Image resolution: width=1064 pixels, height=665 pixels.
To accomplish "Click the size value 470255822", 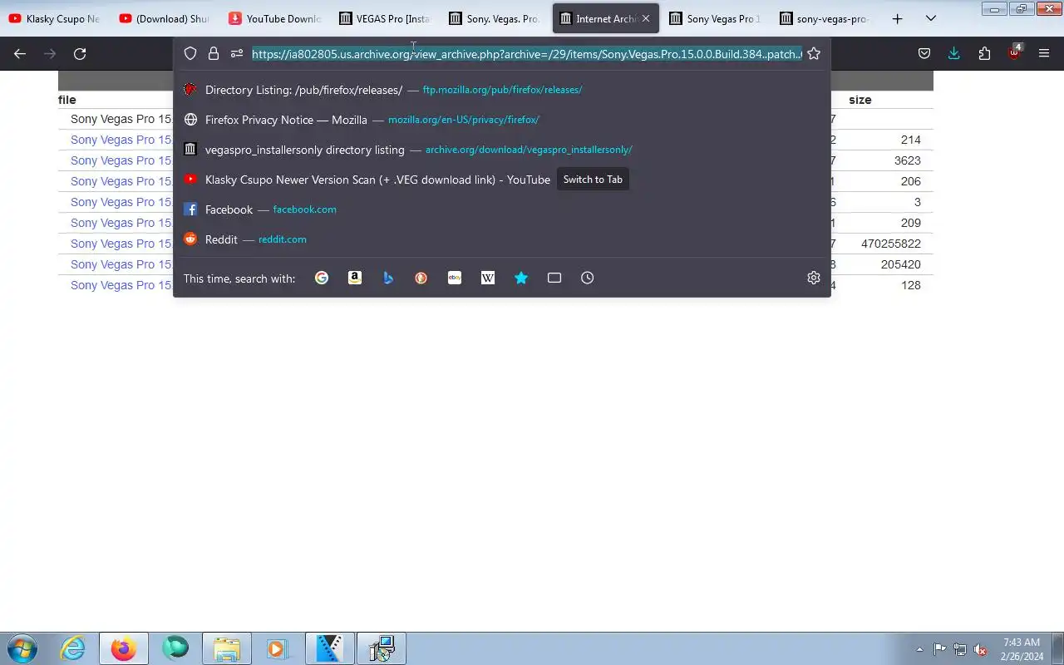I will pos(891,244).
